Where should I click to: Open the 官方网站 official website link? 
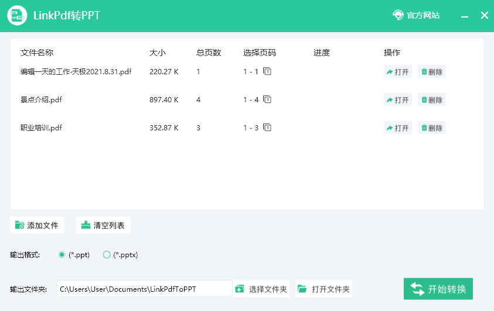pos(416,15)
